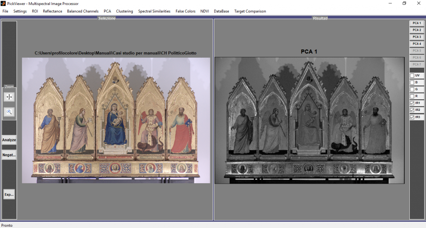Click the greyed-out PCA 7 button
This screenshot has height=228, width=426.
(x=416, y=64)
